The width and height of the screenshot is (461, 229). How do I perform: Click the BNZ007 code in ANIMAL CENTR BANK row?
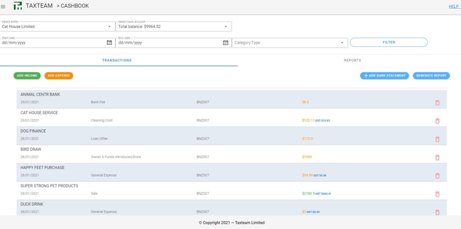tap(203, 102)
